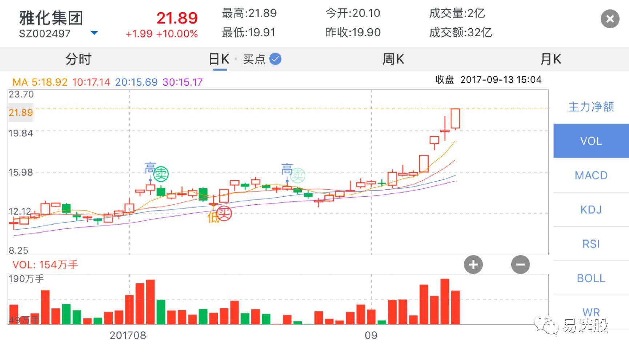Click the 昨收:19.90 value

pos(353,32)
